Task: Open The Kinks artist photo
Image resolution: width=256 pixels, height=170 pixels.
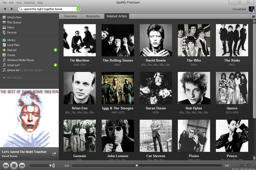Action: point(232,40)
